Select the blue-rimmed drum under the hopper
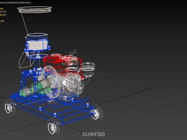 tap(37, 44)
